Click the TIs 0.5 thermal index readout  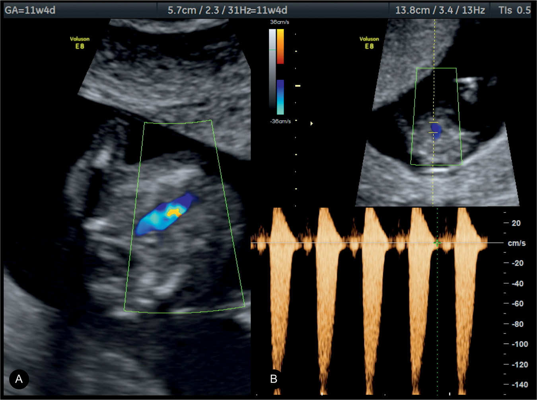coord(514,10)
